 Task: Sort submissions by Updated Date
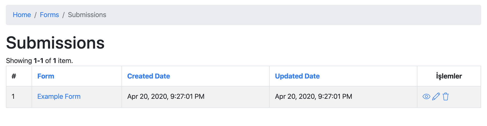tap(297, 76)
